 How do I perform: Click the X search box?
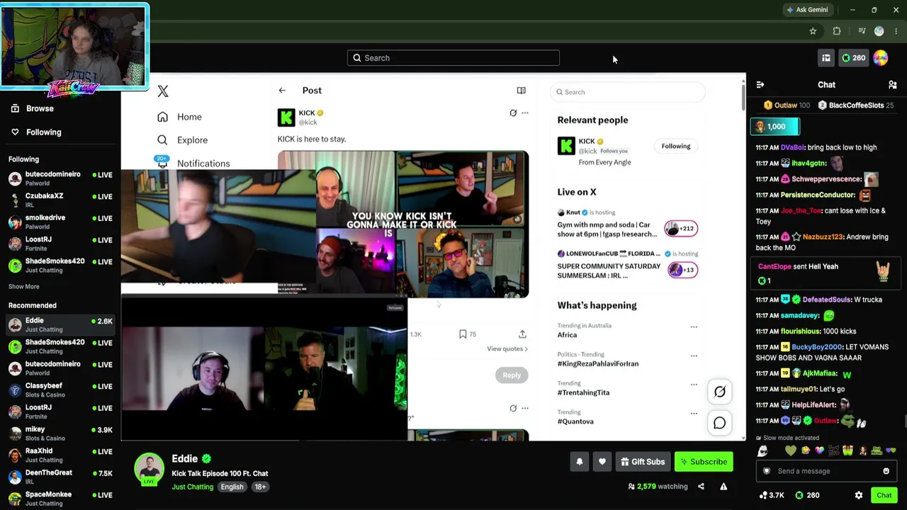628,92
